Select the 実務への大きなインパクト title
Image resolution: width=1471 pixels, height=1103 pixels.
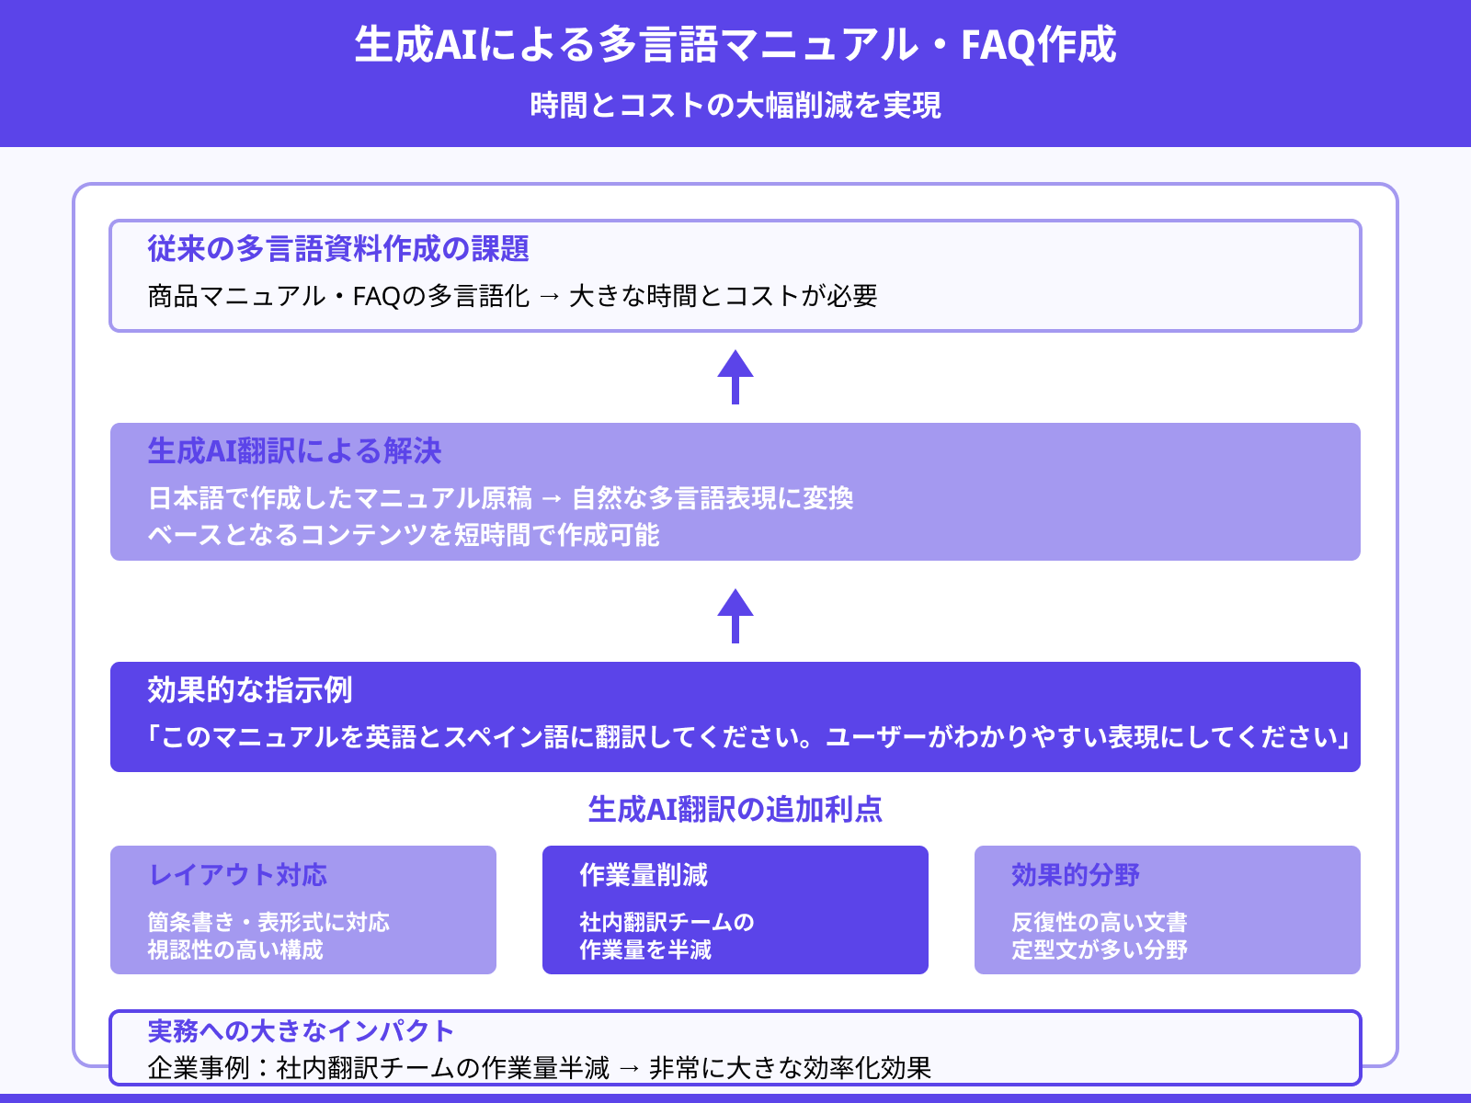coord(299,1029)
